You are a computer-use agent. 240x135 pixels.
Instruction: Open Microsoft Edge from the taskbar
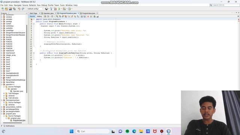tap(134, 131)
